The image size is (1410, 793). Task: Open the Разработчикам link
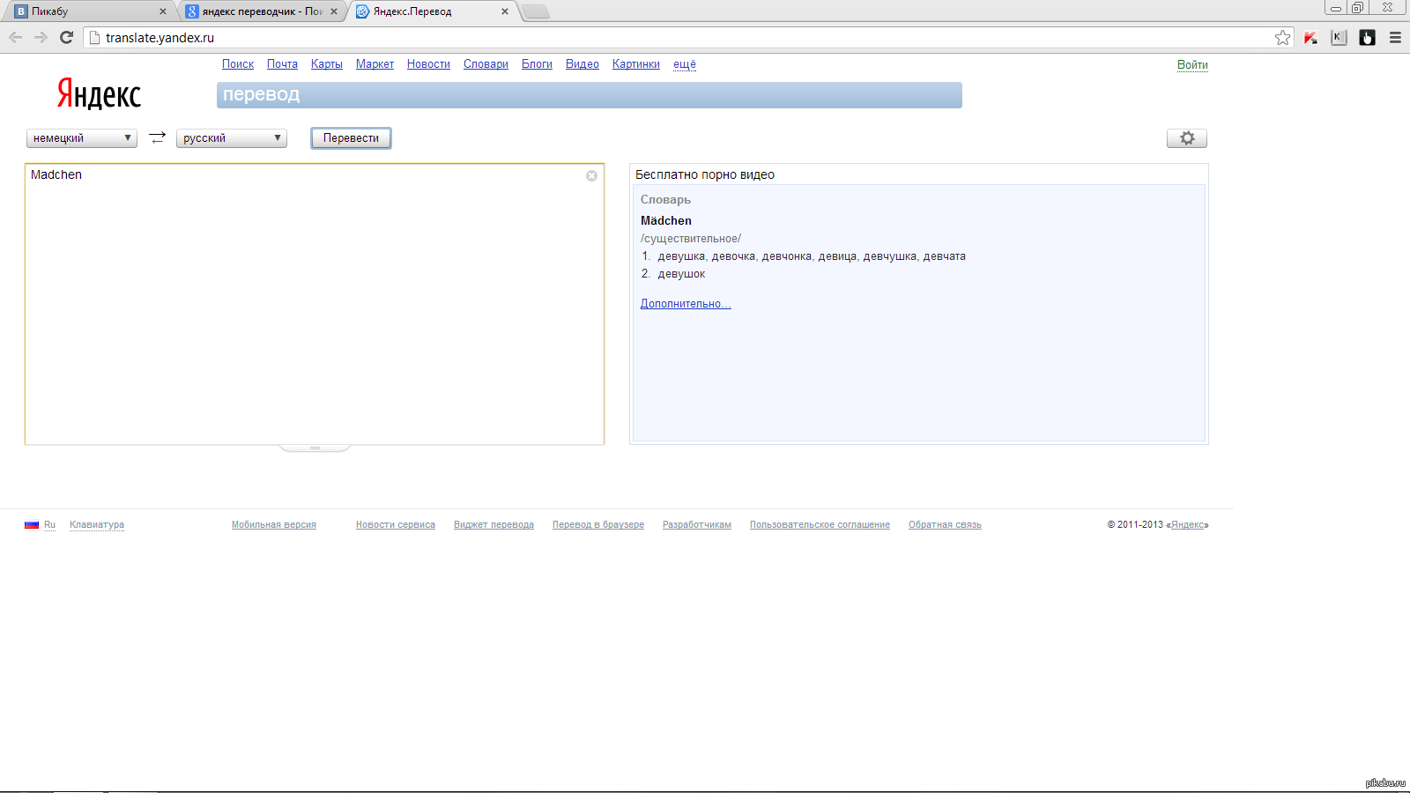tap(697, 524)
